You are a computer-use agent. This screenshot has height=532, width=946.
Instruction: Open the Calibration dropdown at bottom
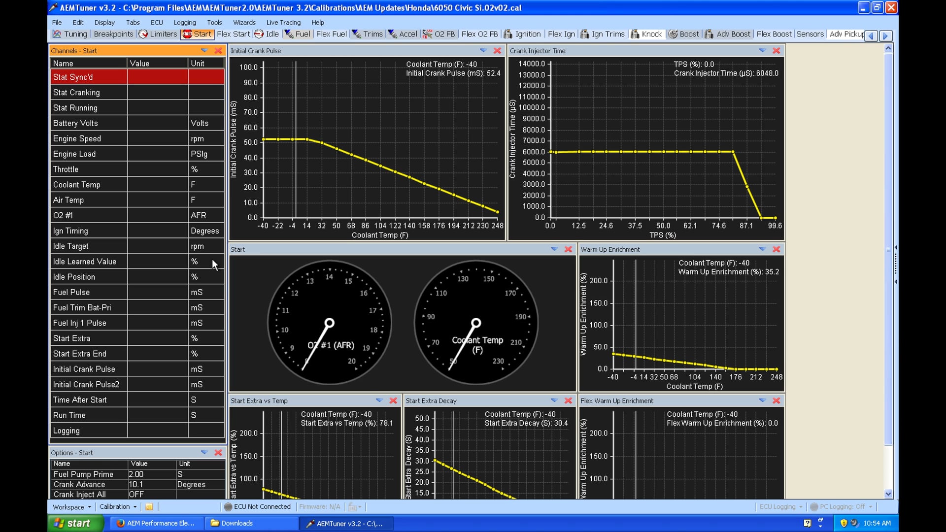point(117,507)
